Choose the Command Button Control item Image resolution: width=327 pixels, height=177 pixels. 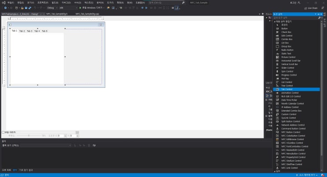point(297,129)
